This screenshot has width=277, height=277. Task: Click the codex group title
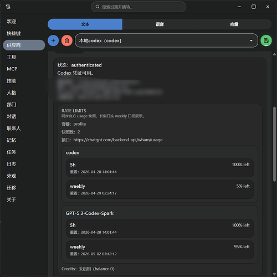[73, 153]
